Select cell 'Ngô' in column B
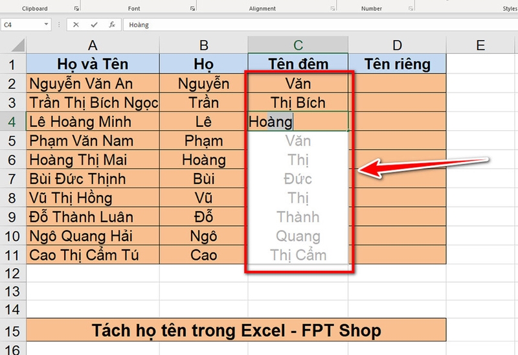 click(x=204, y=236)
